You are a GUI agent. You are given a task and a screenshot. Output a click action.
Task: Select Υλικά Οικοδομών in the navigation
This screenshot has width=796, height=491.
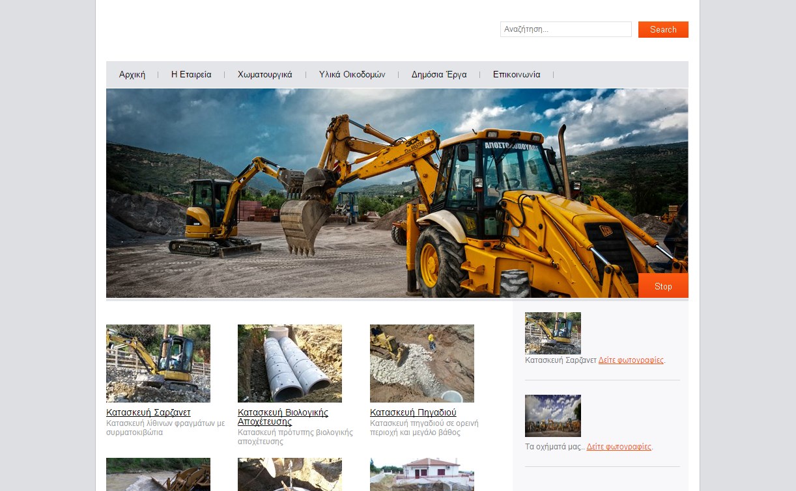(352, 74)
